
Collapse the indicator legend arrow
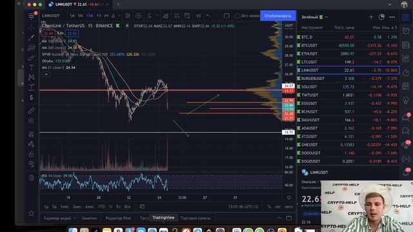click(x=46, y=75)
